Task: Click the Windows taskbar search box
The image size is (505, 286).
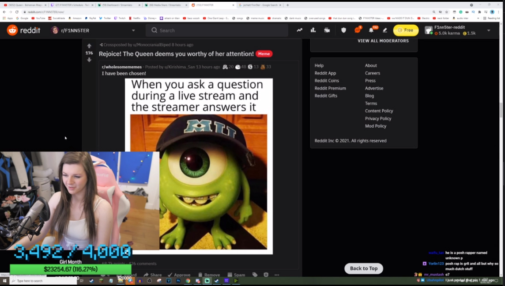Action: 43,281
